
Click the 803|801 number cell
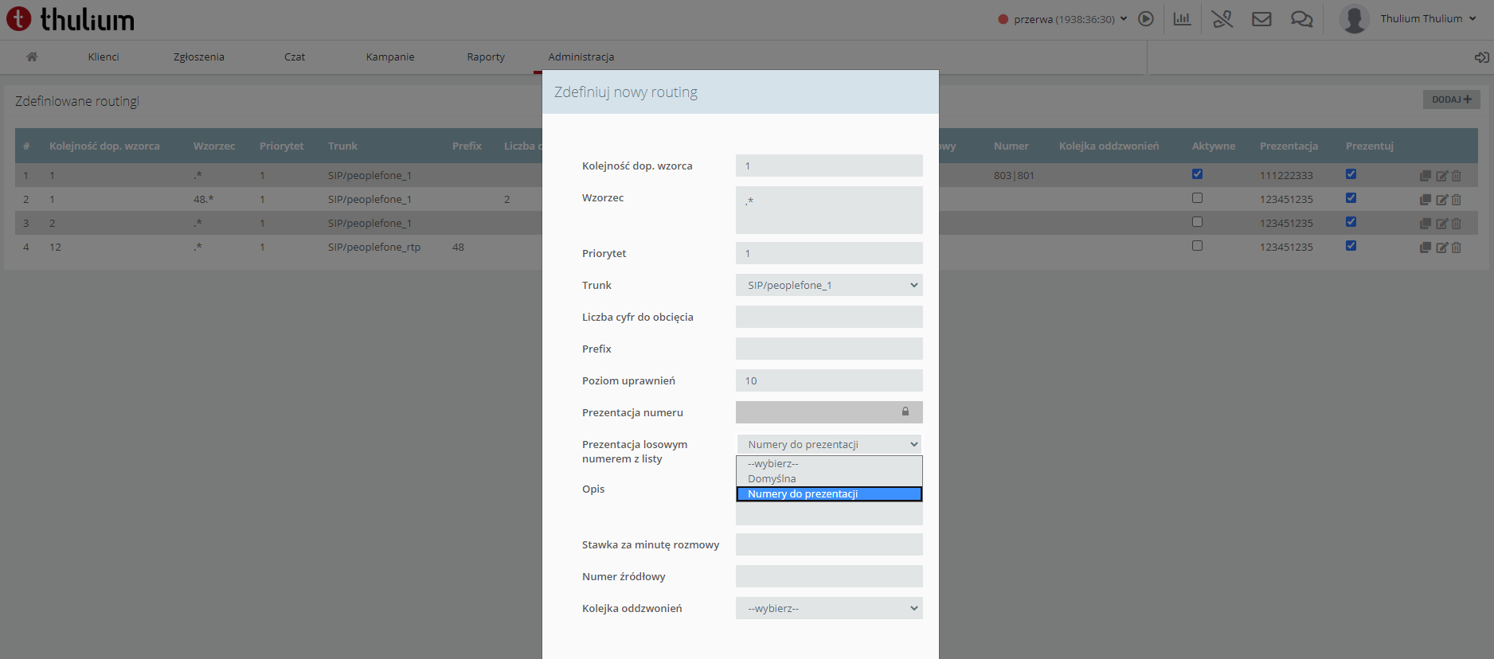(x=1014, y=176)
